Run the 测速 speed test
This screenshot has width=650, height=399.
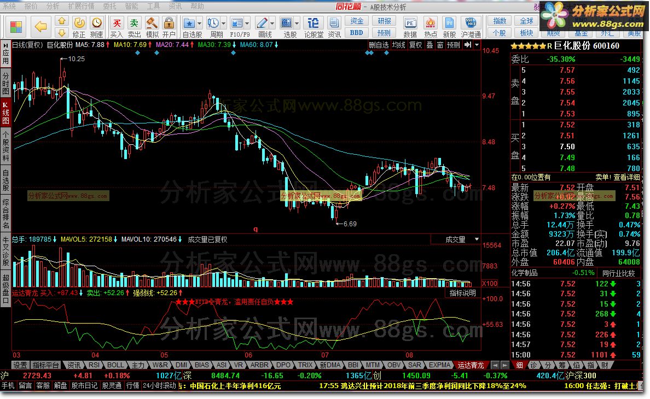[97, 27]
